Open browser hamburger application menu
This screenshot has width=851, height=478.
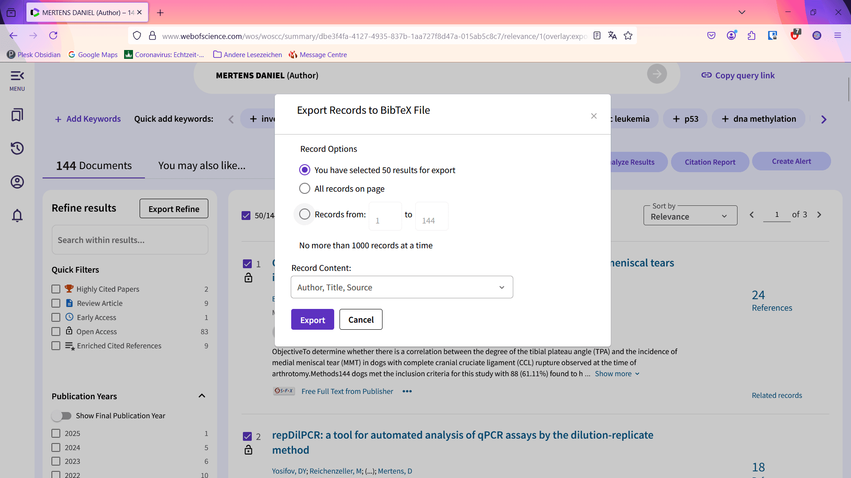tap(838, 36)
